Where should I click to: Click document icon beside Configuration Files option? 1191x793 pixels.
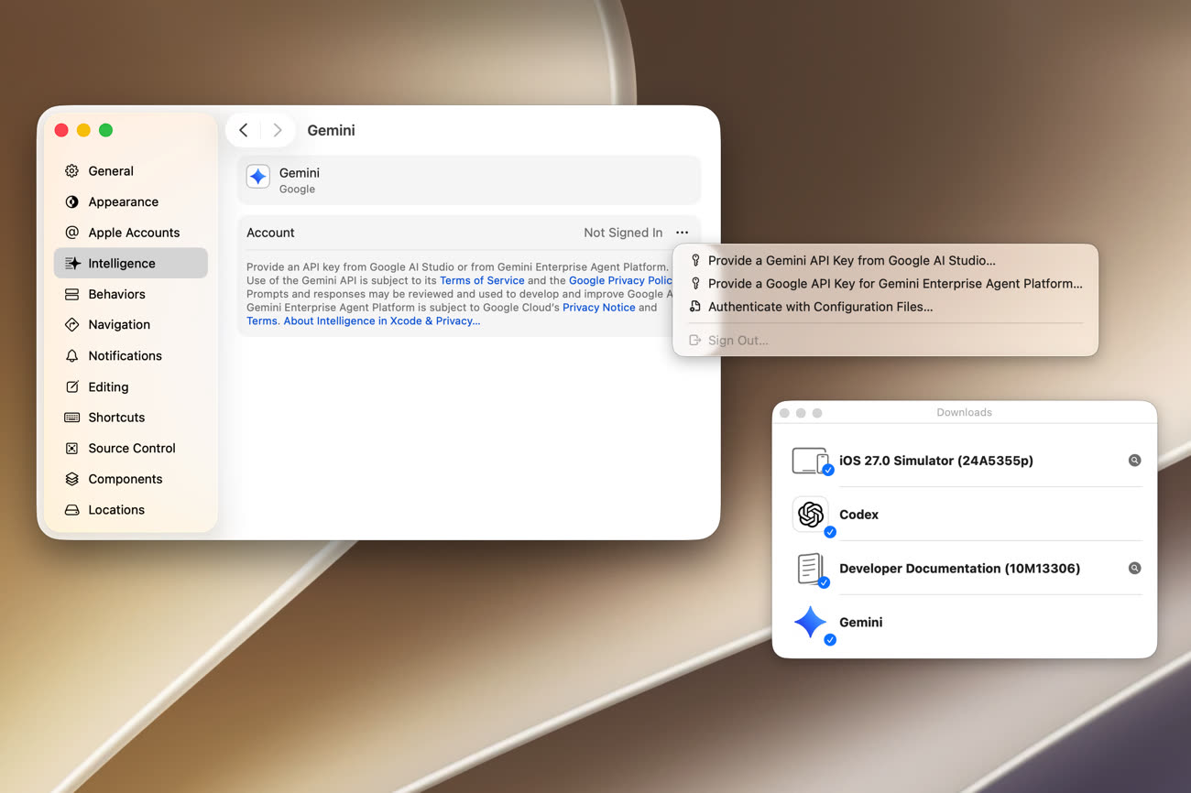(x=695, y=307)
